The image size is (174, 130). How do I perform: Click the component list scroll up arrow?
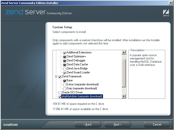point(123,53)
